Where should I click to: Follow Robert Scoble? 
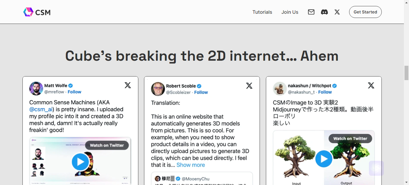pos(201,92)
